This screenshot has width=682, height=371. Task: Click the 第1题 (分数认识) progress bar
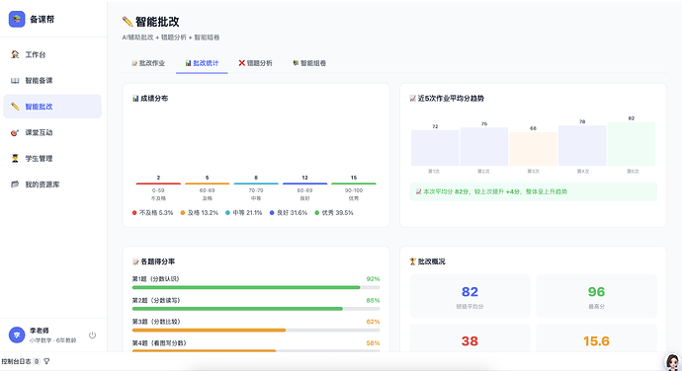click(x=256, y=287)
